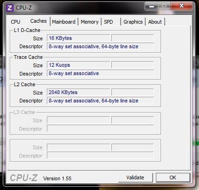
Task: Close the CPU-Z window
Action: coord(181,6)
